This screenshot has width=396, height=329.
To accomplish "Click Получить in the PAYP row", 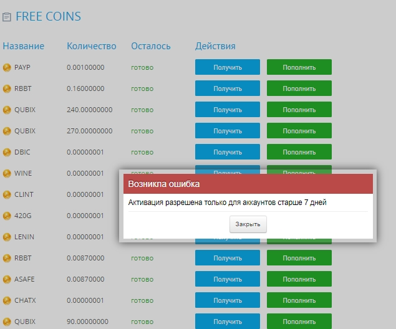I will pos(227,67).
